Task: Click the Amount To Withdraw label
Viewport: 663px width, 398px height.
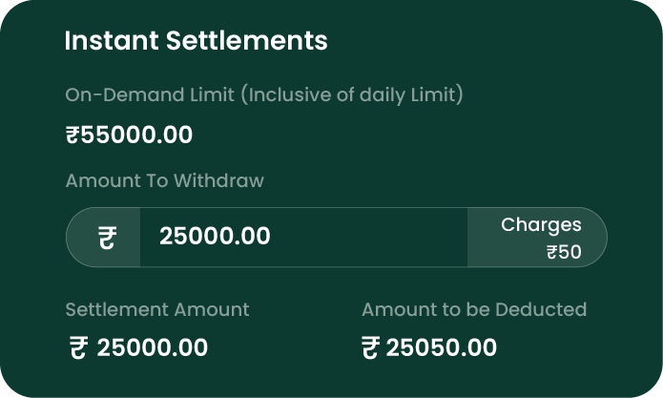Action: coord(164,180)
